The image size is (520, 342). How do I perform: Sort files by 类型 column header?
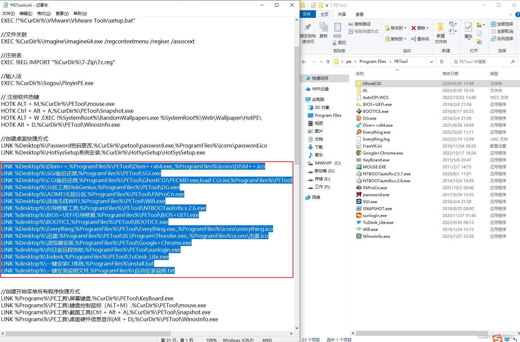[494, 74]
